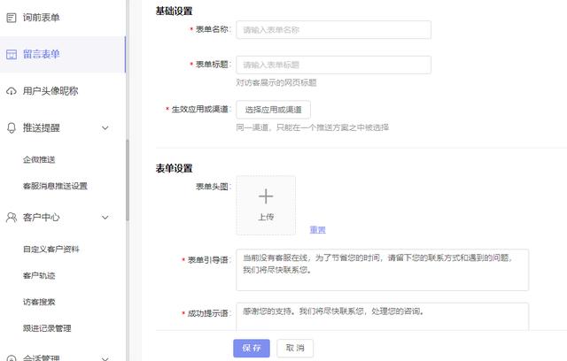Click the 询前表单 sidebar icon
The height and width of the screenshot is (361, 567).
click(12, 17)
